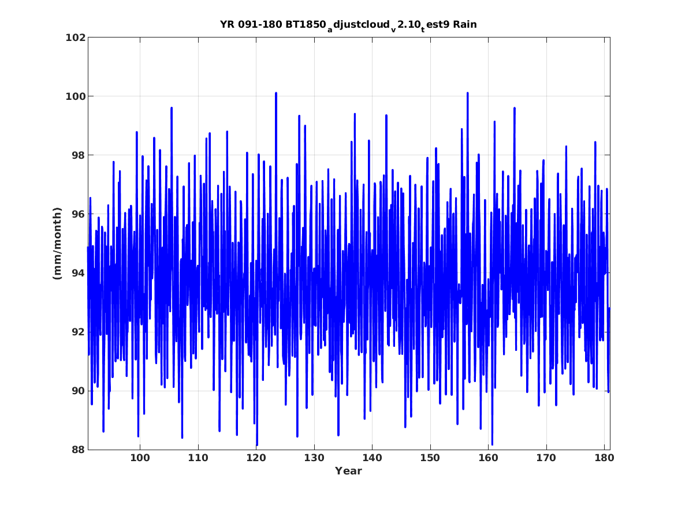Viewport: 674px width, 505px height.
Task: Click the y-axis tick label 88
Action: click(79, 450)
